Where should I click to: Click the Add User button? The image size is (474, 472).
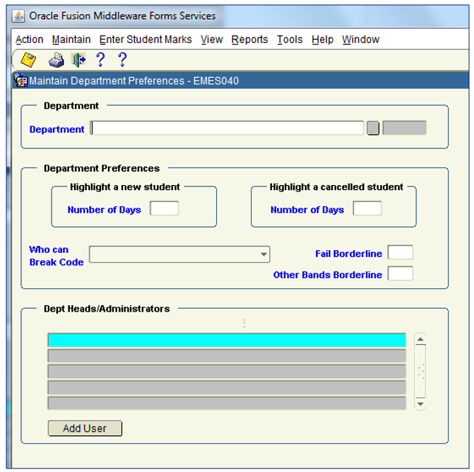click(85, 428)
